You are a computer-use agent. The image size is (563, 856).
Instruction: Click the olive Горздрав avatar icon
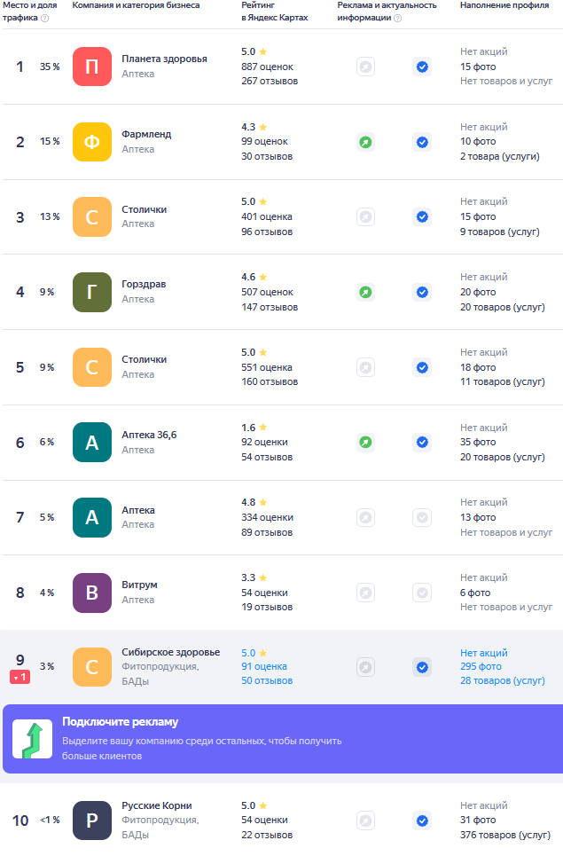[92, 292]
